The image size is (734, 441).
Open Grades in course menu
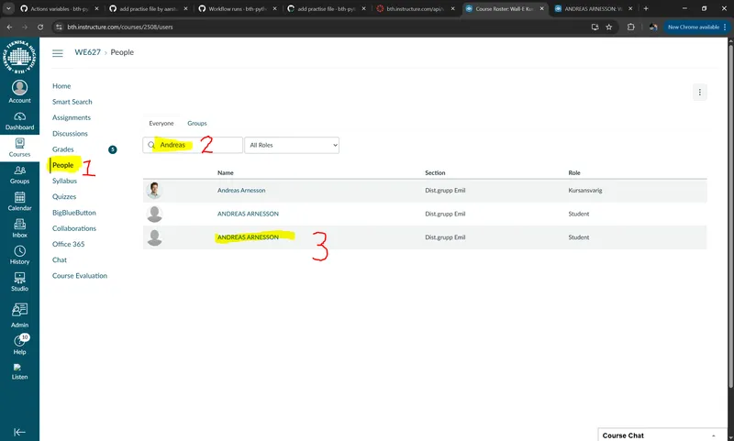pyautogui.click(x=63, y=149)
